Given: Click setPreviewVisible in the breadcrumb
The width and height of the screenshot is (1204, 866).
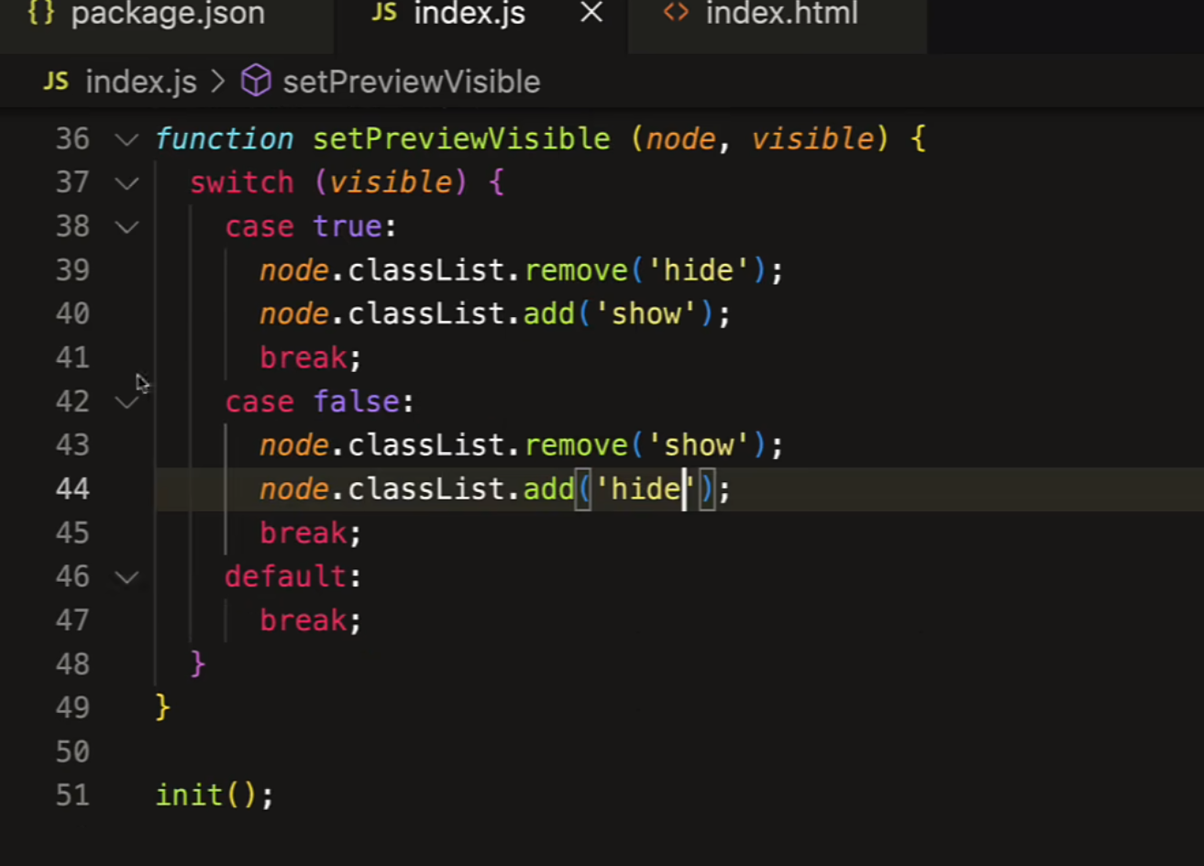Looking at the screenshot, I should pyautogui.click(x=411, y=82).
